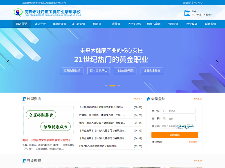The width and height of the screenshot is (225, 168).
Task: Focus the 用户名 input field
Action: [179, 111]
